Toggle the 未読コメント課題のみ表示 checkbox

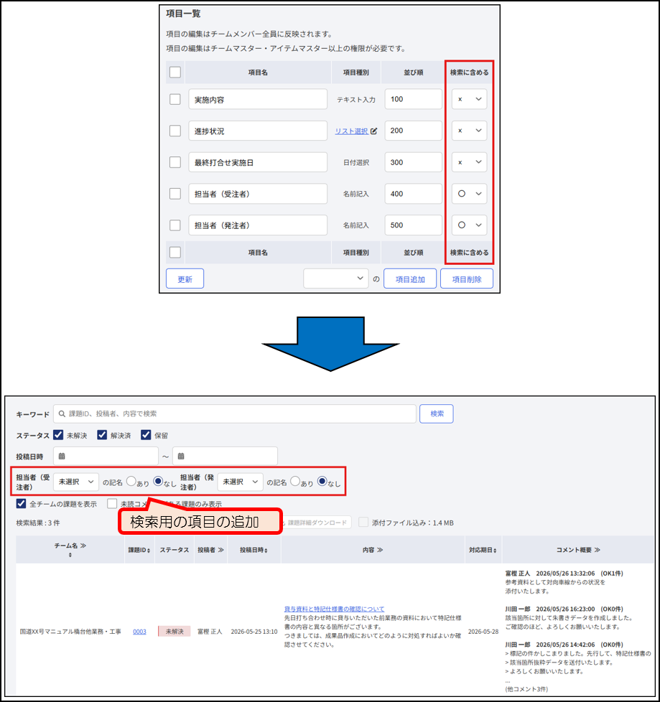tap(112, 504)
